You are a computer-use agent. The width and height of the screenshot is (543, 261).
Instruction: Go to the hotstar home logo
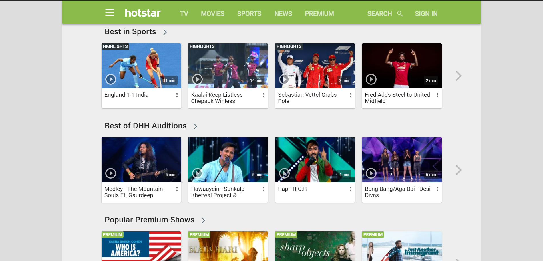(143, 13)
